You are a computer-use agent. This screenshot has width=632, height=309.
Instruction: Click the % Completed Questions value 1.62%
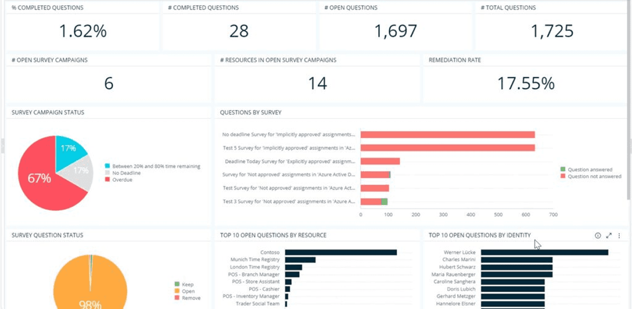[x=83, y=32]
